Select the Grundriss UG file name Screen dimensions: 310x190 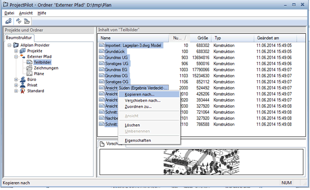pyautogui.click(x=116, y=58)
